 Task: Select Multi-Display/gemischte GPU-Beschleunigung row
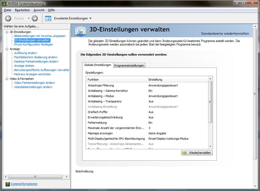tap(147, 139)
